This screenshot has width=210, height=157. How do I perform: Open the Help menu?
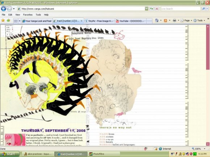coord(46,15)
